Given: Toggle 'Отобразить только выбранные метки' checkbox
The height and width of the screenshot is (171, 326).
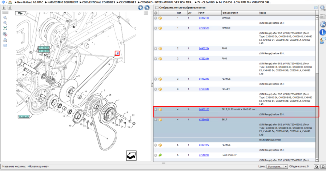Looking at the screenshot, I should point(157,8).
